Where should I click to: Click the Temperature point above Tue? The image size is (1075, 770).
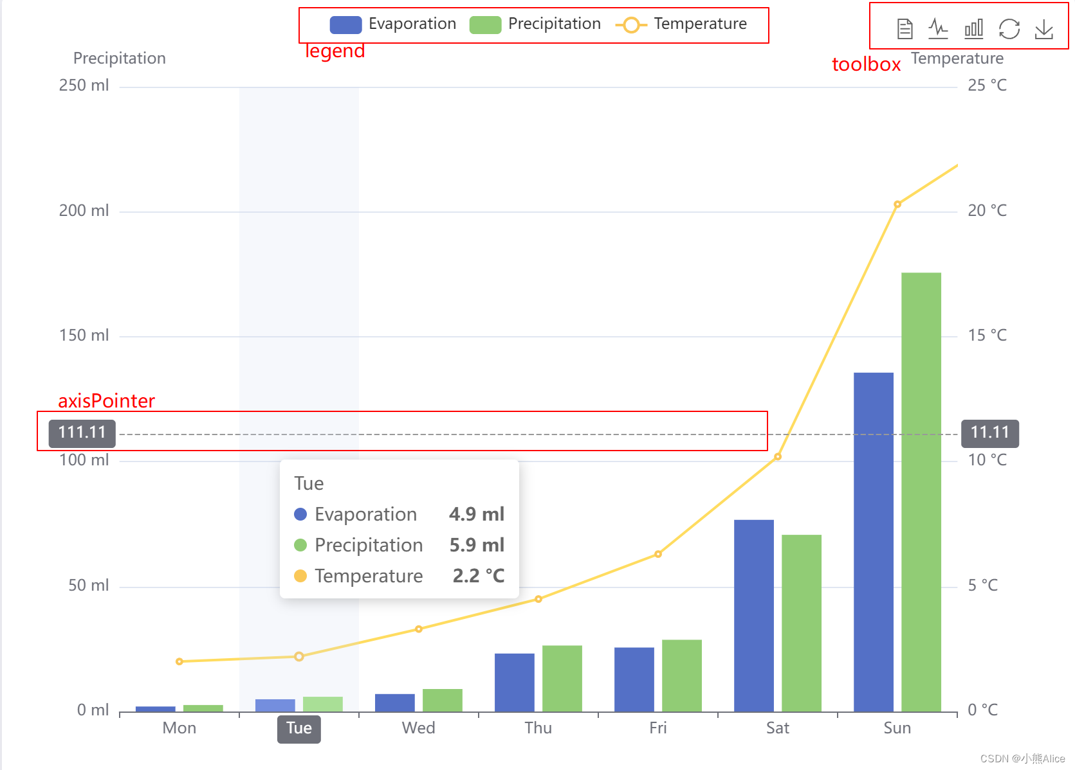(299, 656)
